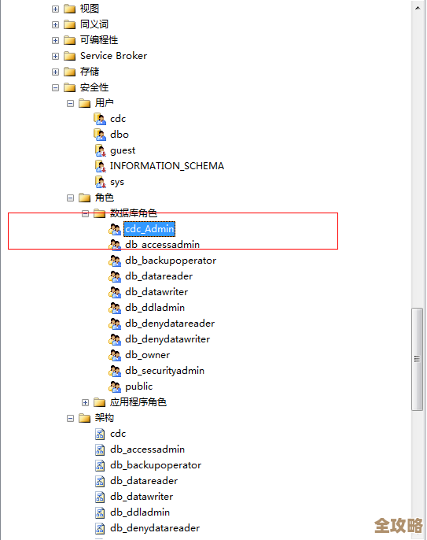Click the db_backupoperator role icon
The width and height of the screenshot is (427, 540).
(115, 261)
